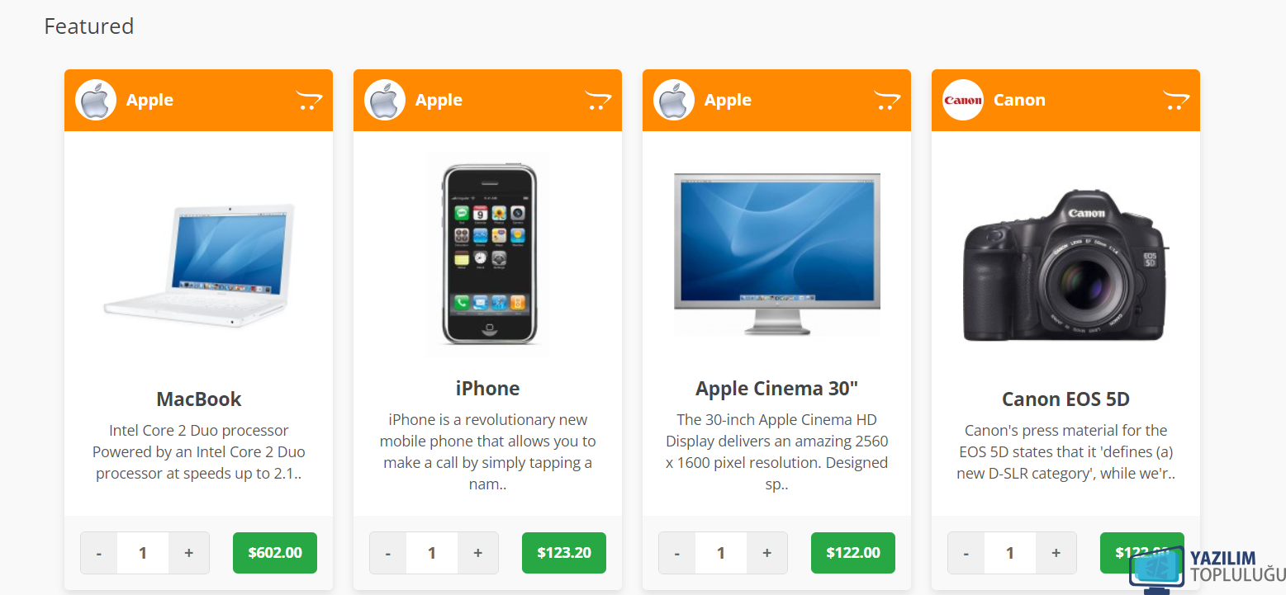This screenshot has height=595, width=1286.
Task: Increase the Apple Cinema 30" quantity
Action: pyautogui.click(x=767, y=553)
